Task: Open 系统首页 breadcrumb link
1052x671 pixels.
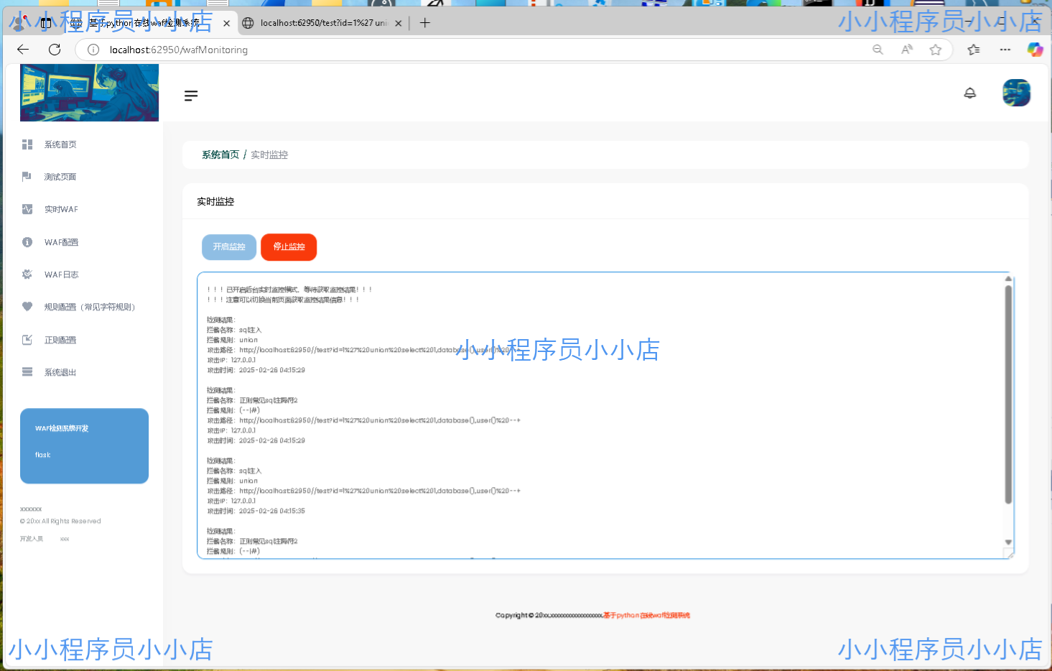Action: (220, 154)
